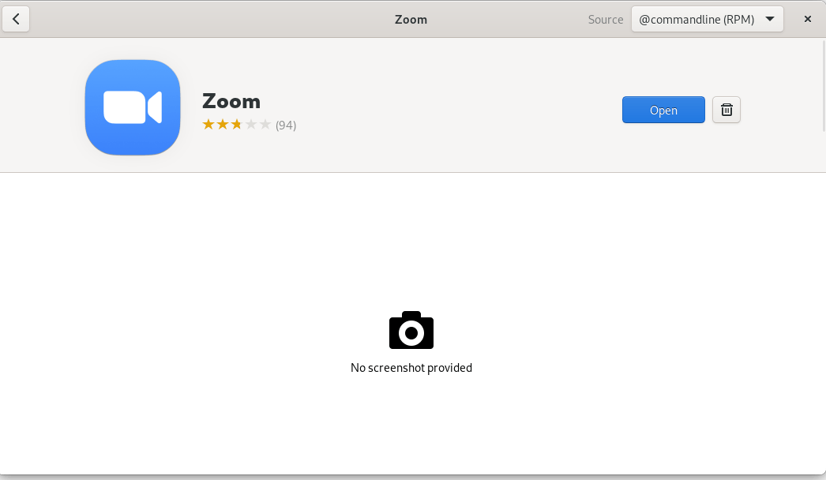Click the X icon in the header bar
Image resolution: width=826 pixels, height=480 pixels.
pos(807,19)
